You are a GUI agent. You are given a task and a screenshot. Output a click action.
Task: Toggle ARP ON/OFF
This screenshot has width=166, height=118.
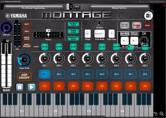(24, 76)
